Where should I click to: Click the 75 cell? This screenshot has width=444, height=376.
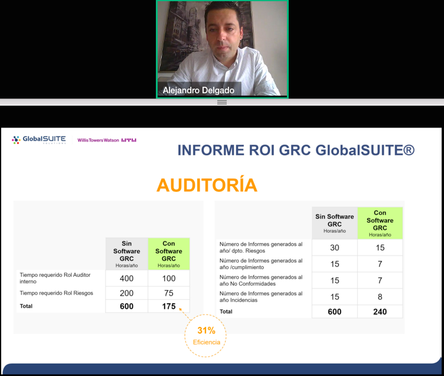[x=169, y=293]
